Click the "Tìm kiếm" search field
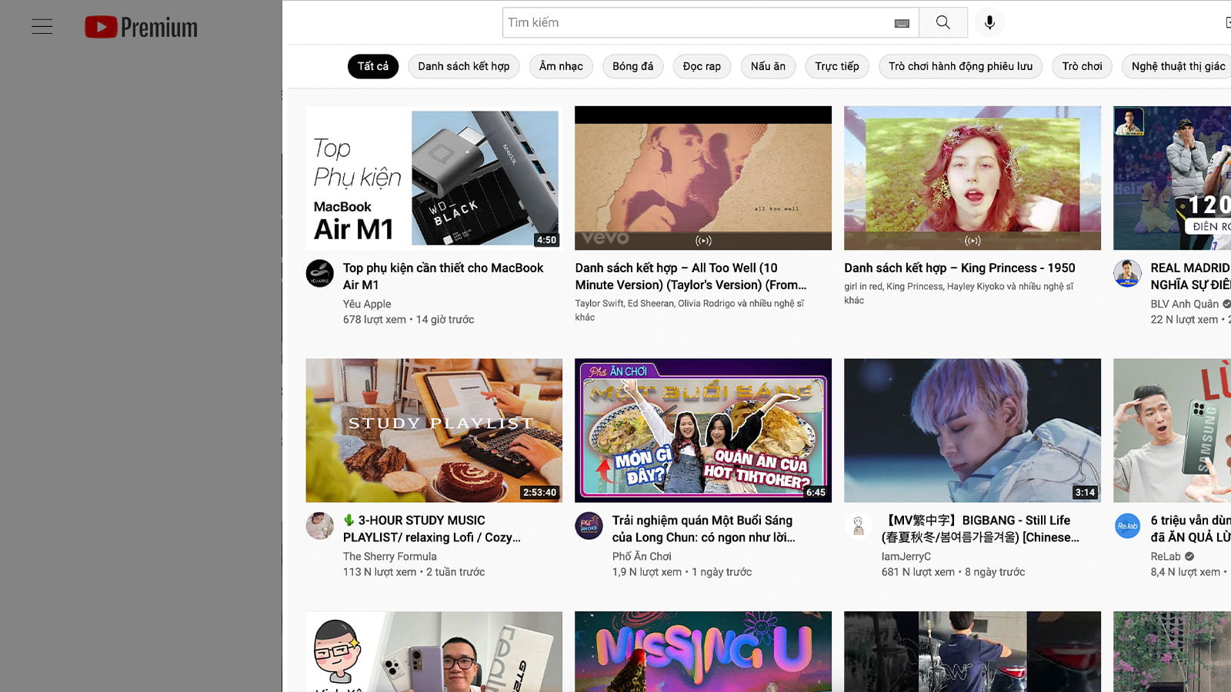 [692, 23]
